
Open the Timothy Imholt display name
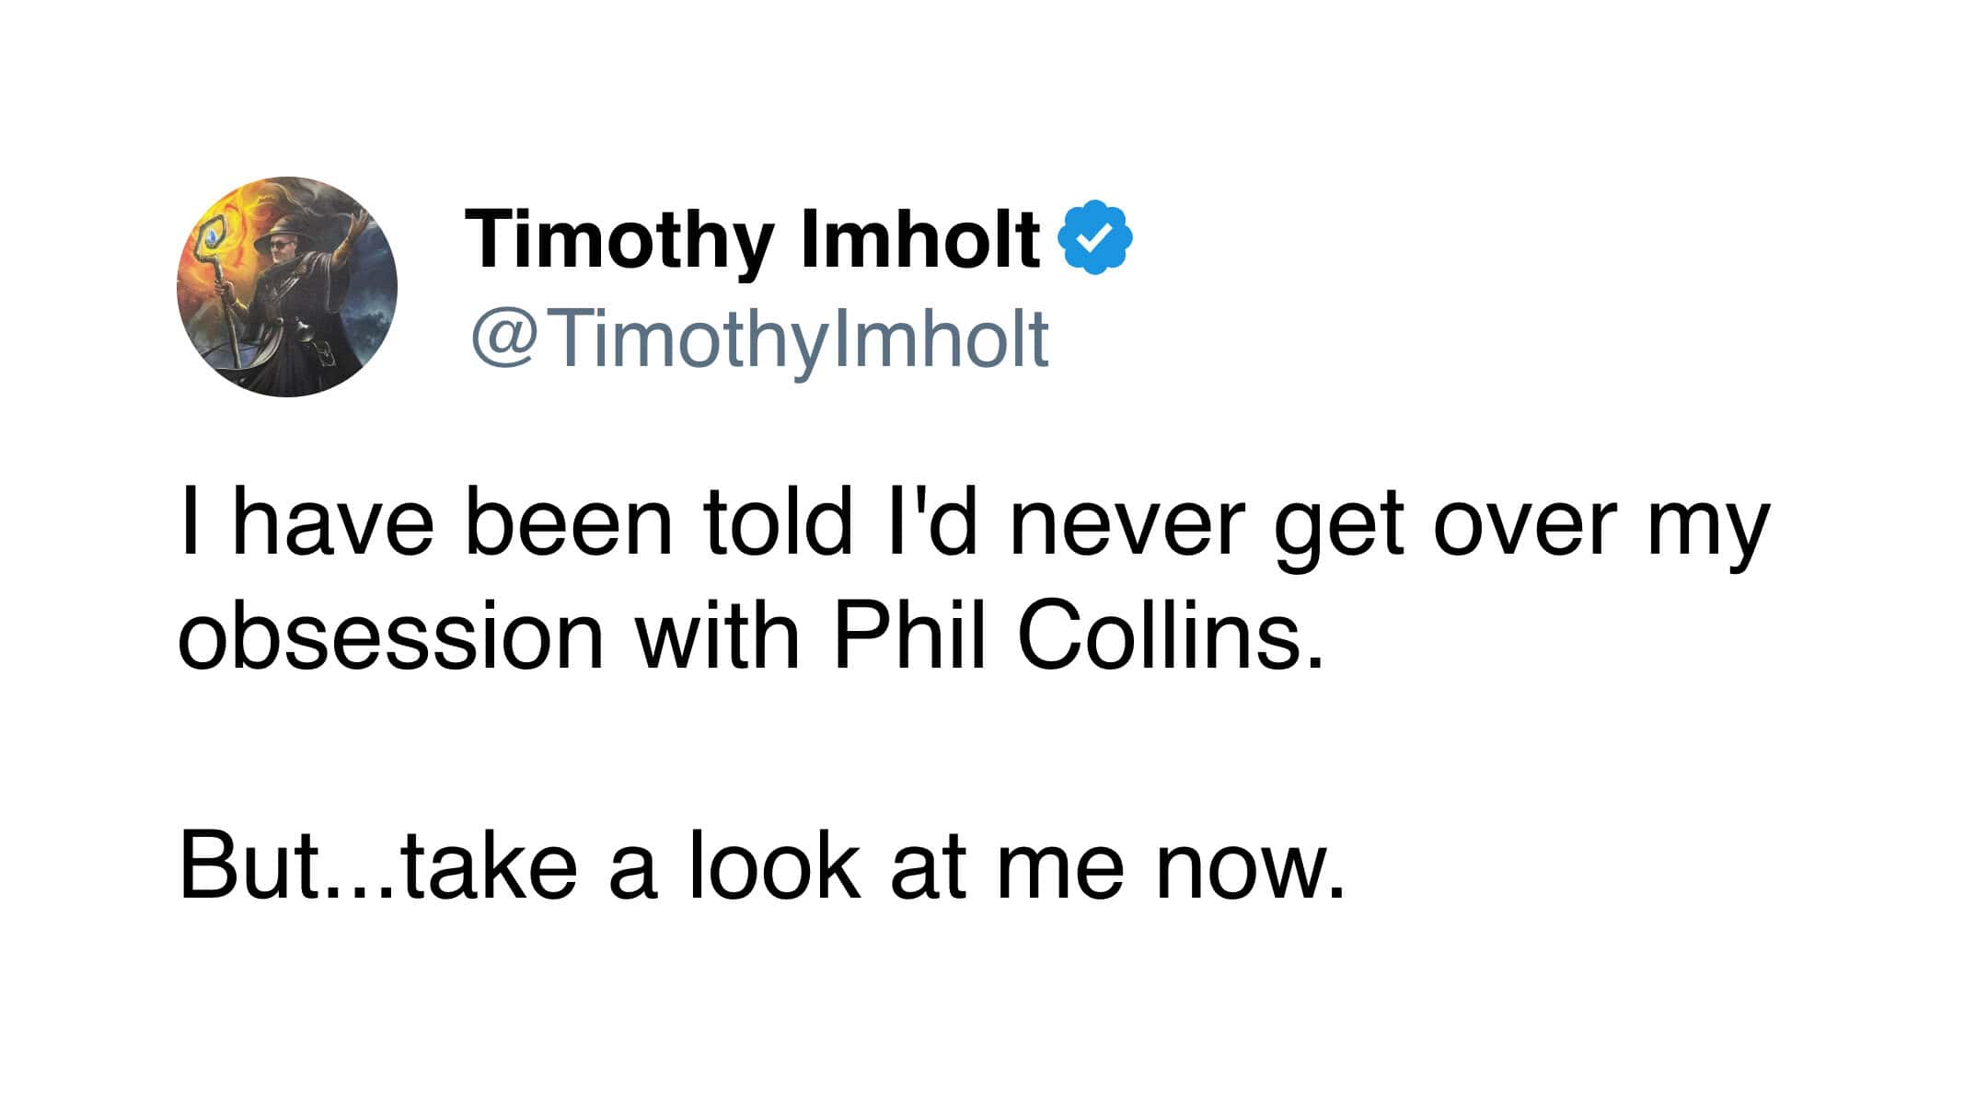pos(753,237)
